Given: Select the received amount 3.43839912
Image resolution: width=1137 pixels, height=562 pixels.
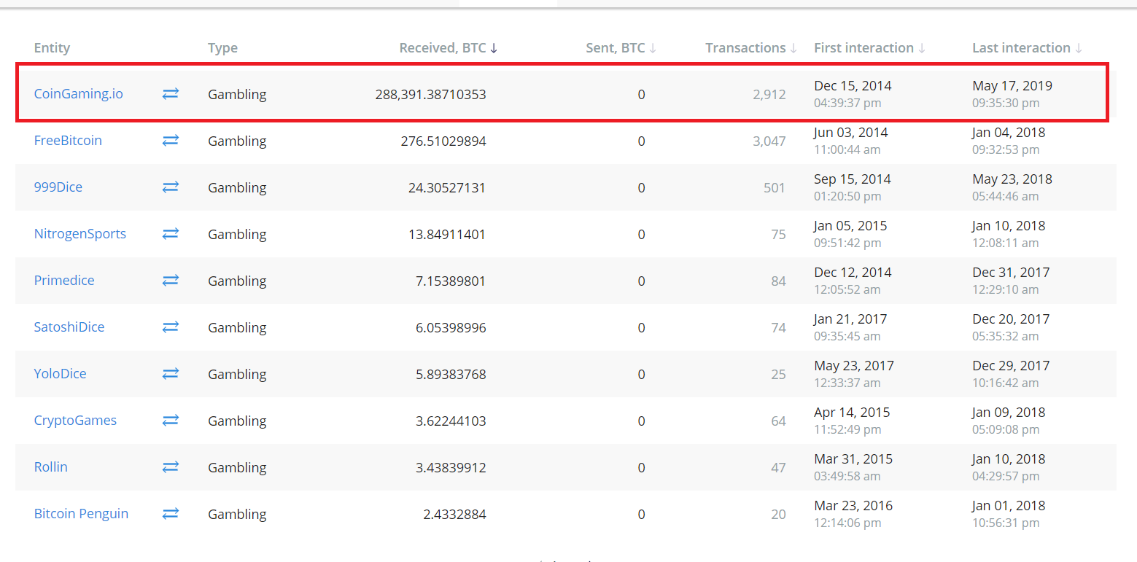Looking at the screenshot, I should pyautogui.click(x=451, y=468).
